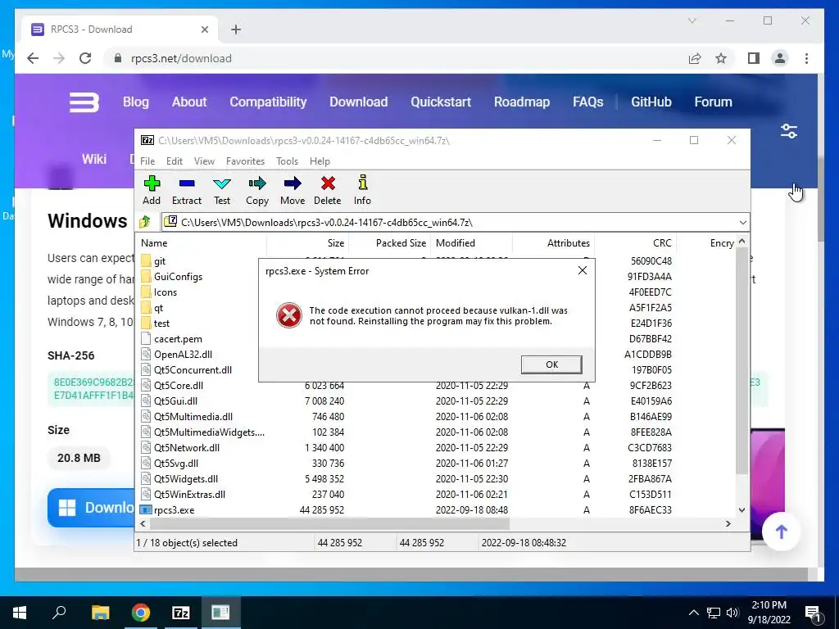This screenshot has width=839, height=629.
Task: Open the Windows Start menu
Action: pyautogui.click(x=20, y=613)
